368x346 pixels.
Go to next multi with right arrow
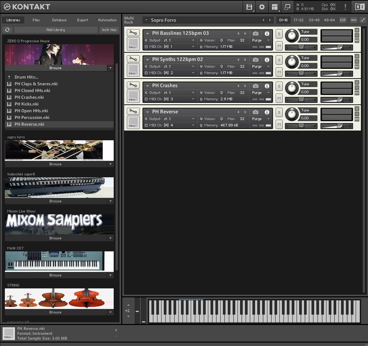(270, 20)
